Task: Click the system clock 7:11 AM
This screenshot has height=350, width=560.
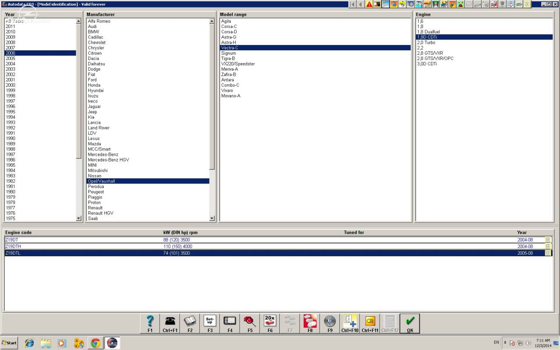Action: click(542, 340)
